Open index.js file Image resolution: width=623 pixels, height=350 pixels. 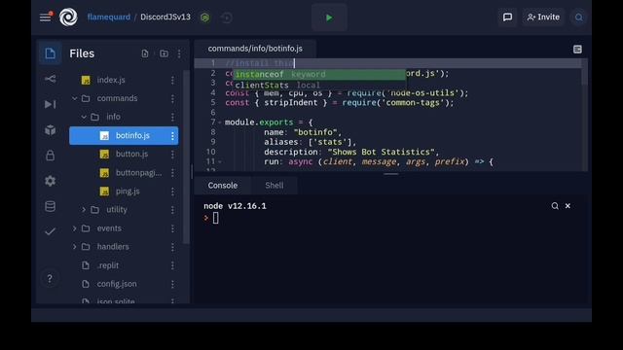111,80
